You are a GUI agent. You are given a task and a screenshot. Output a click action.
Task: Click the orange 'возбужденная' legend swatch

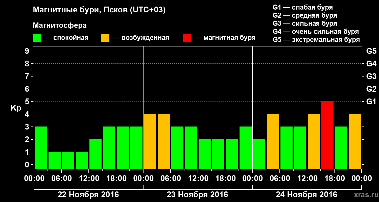pyautogui.click(x=105, y=38)
